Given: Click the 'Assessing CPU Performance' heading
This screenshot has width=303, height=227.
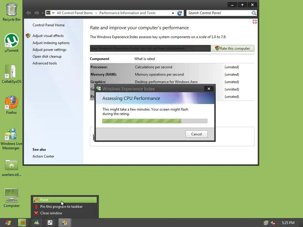Looking at the screenshot, I should click(x=131, y=98).
